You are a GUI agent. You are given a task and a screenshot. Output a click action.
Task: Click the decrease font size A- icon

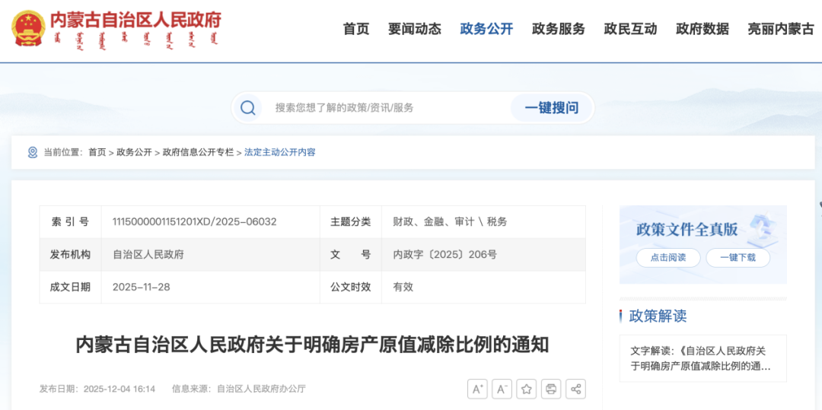pyautogui.click(x=502, y=389)
